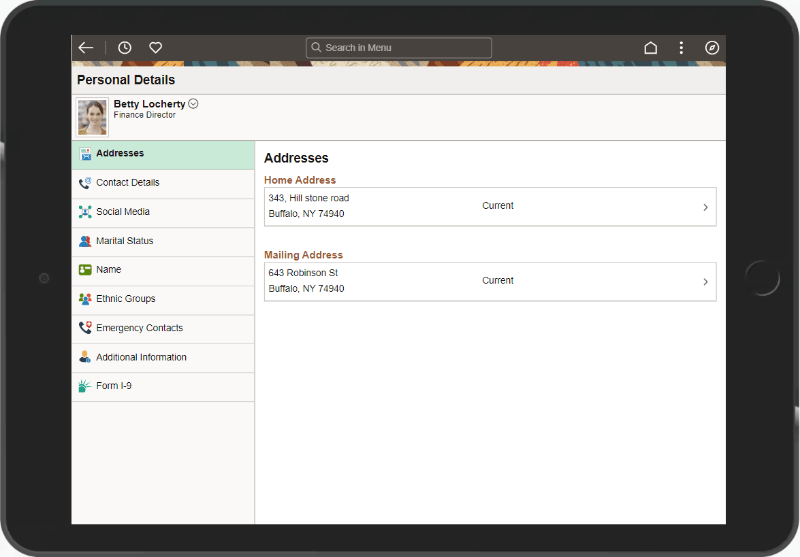This screenshot has width=800, height=557.
Task: Open the three-dot actions menu
Action: pyautogui.click(x=681, y=48)
